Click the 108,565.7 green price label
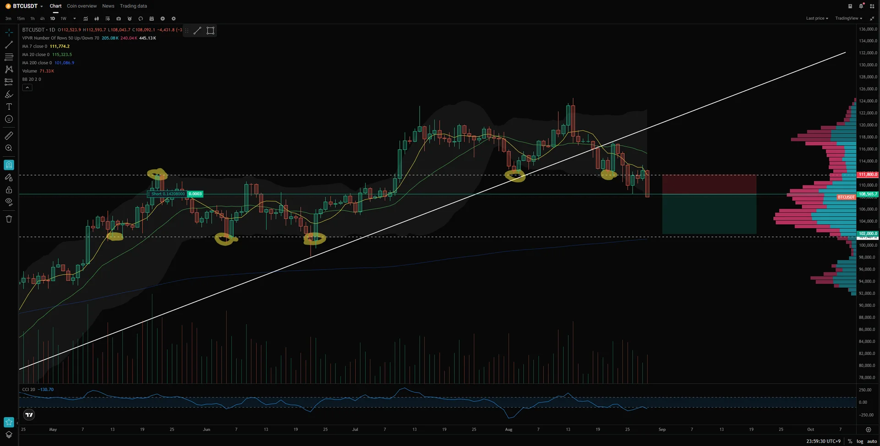This screenshot has height=446, width=880. coord(868,194)
